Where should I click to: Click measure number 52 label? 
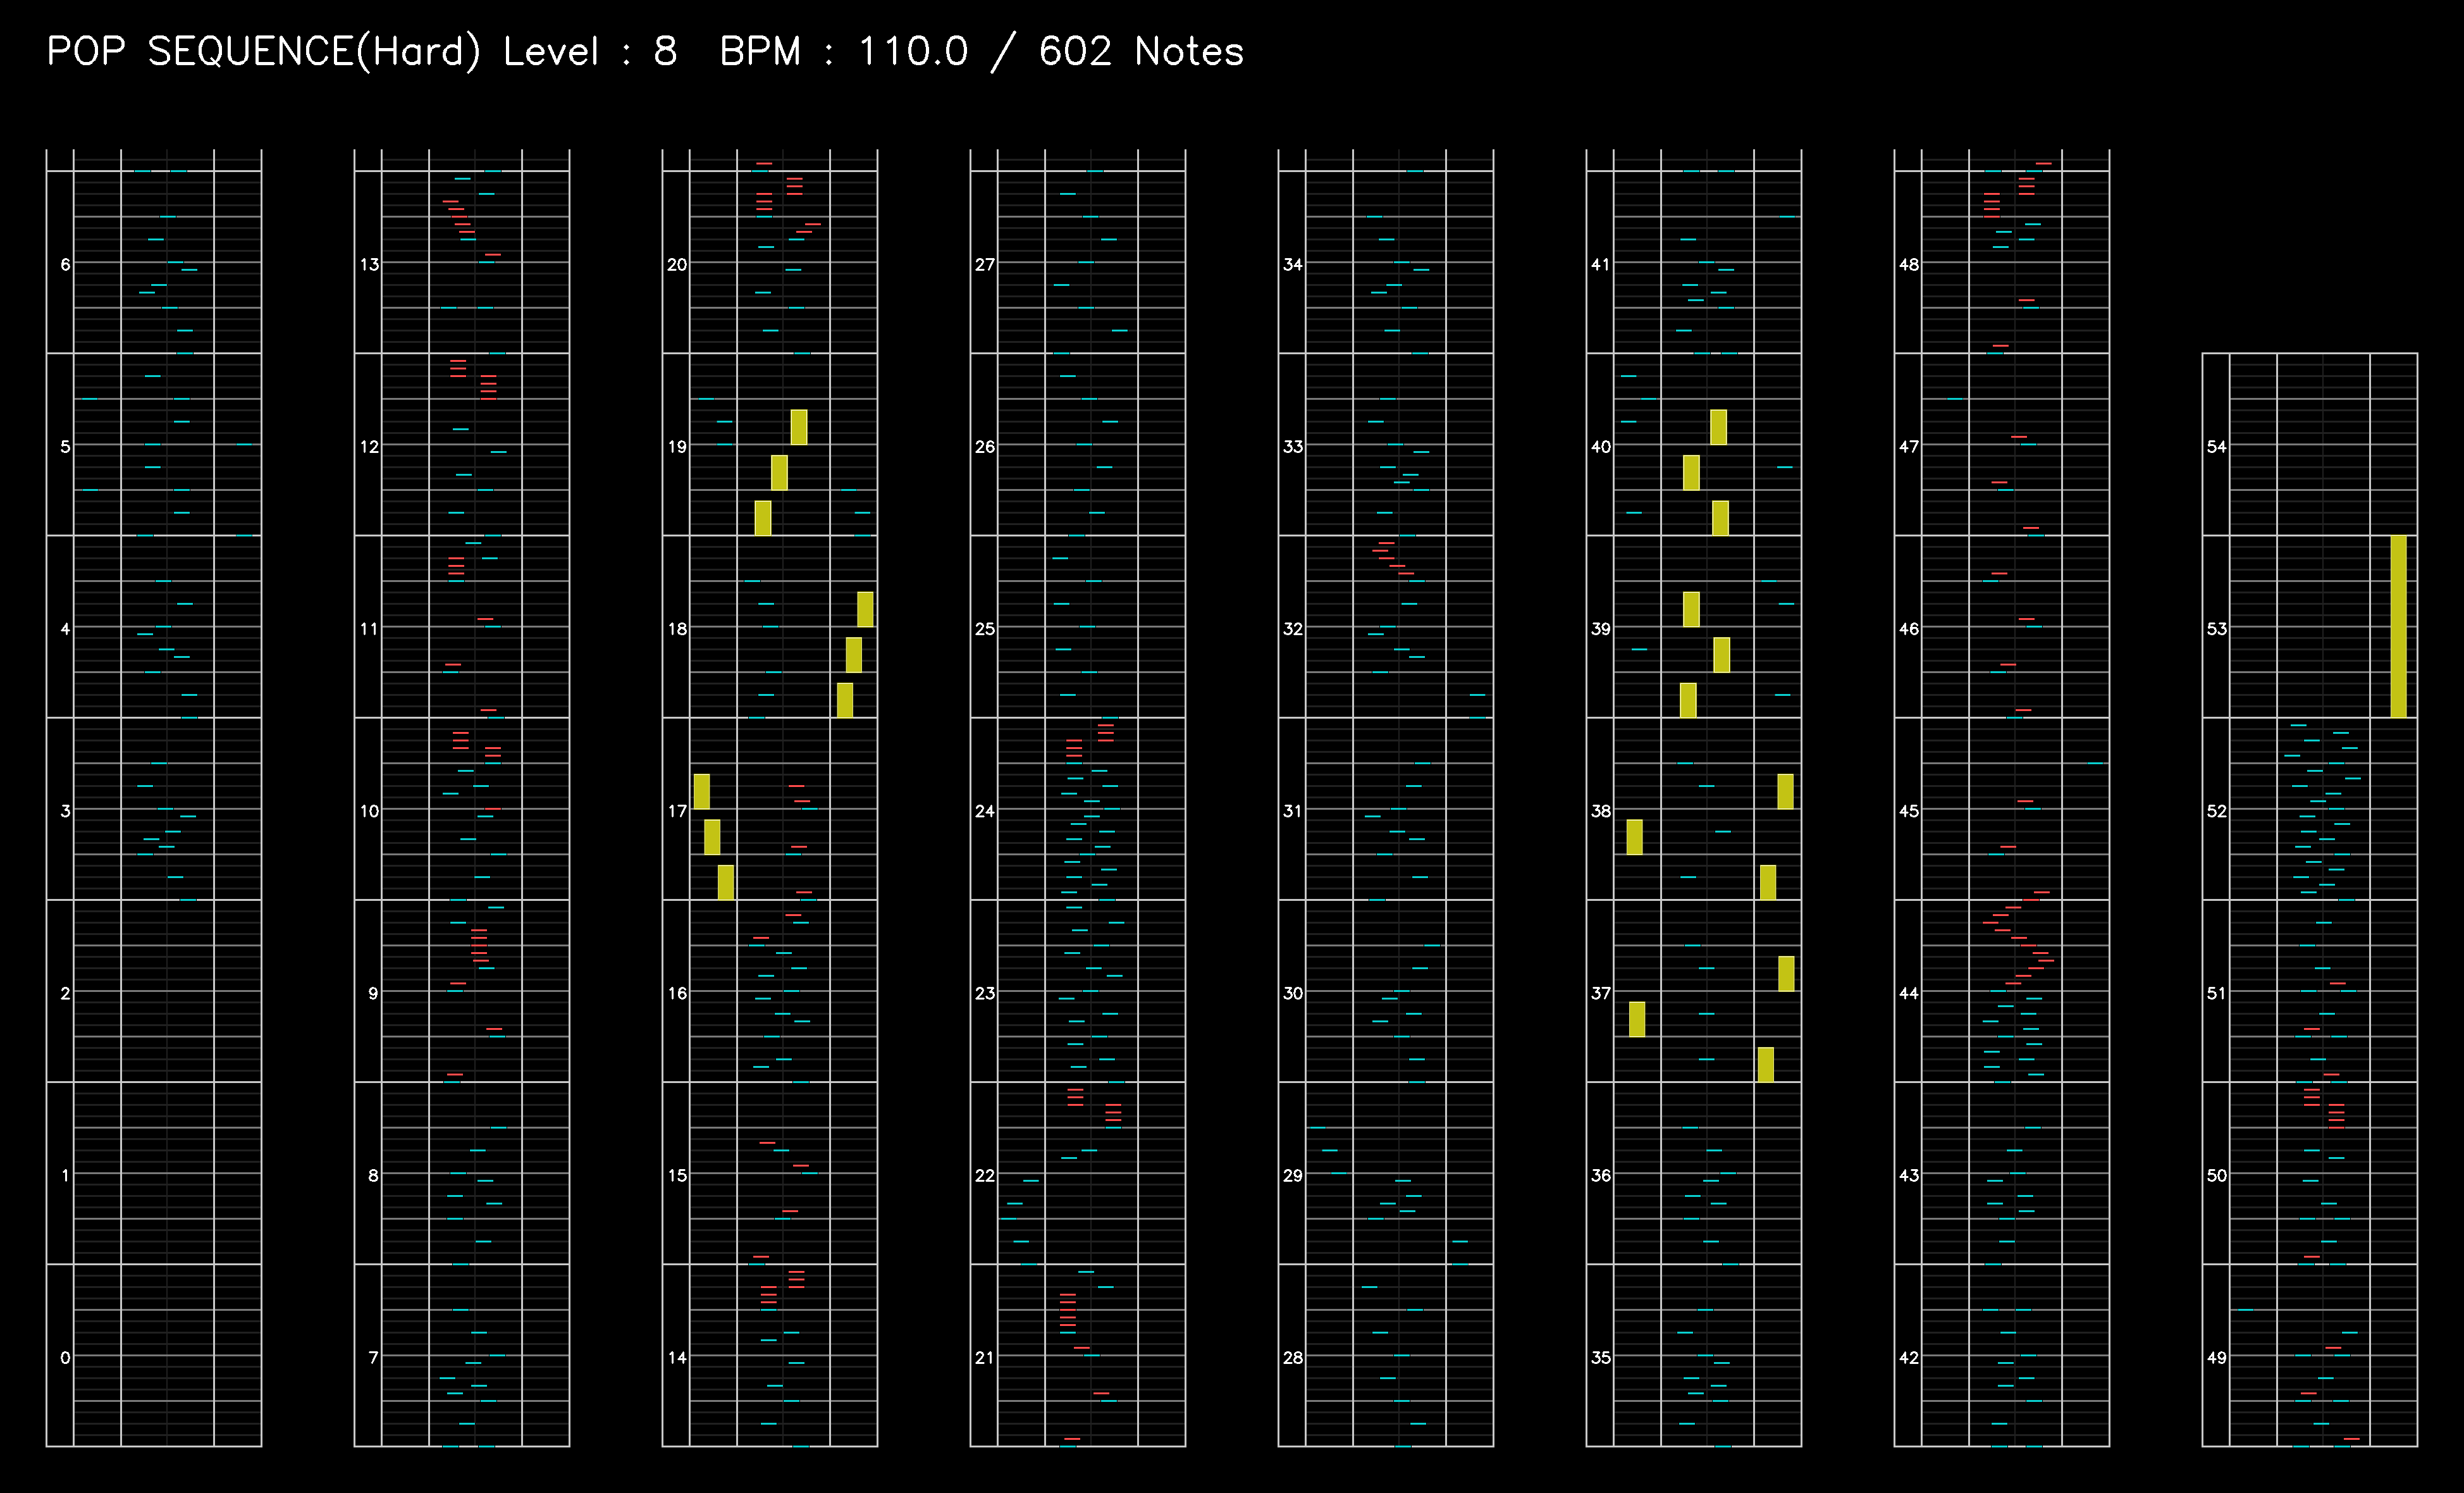2217,811
